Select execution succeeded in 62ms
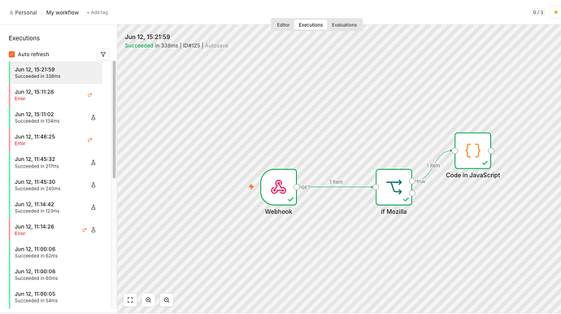The image size is (561, 314). 56,252
